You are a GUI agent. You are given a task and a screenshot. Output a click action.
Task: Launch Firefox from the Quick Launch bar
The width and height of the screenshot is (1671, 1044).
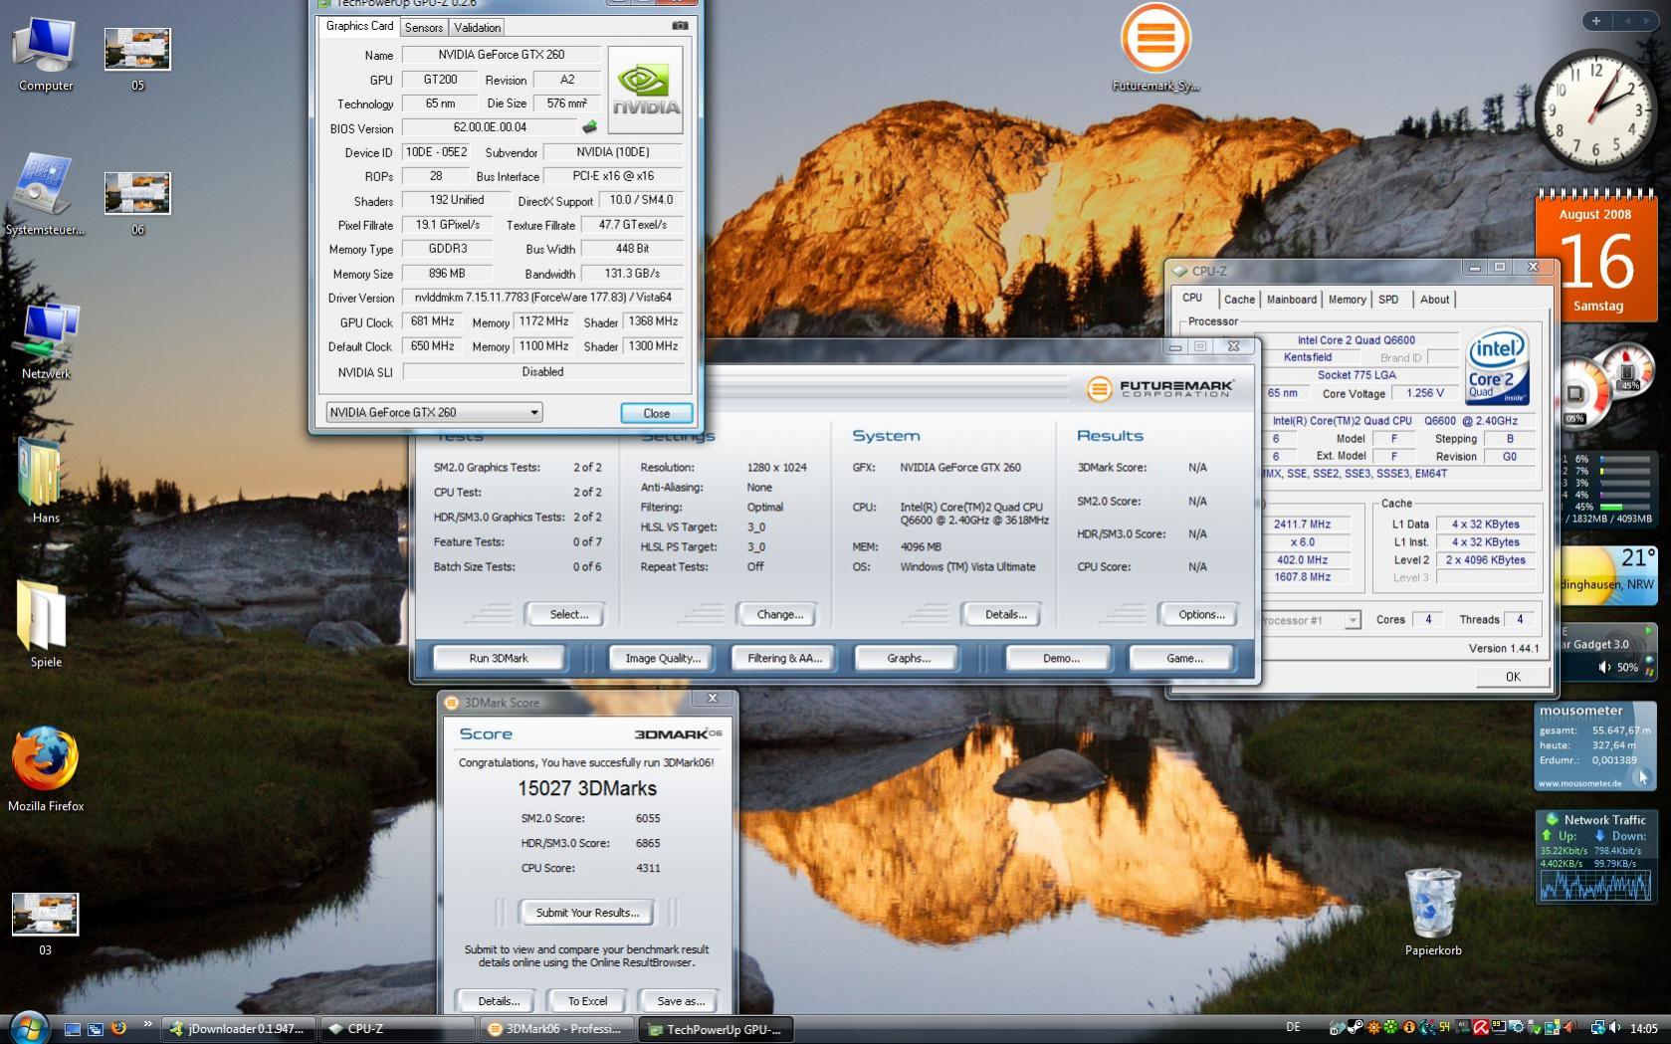(x=118, y=1028)
